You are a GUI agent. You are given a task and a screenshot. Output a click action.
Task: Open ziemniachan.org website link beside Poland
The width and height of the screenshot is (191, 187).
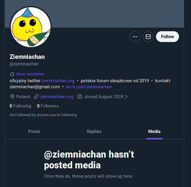pyautogui.click(x=57, y=97)
